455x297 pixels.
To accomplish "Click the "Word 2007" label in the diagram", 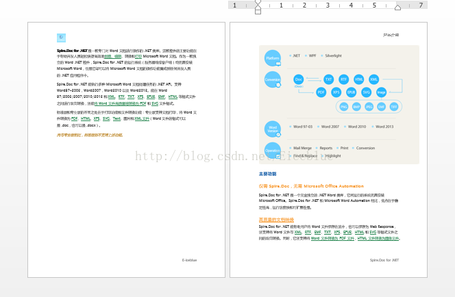I will click(330, 127).
